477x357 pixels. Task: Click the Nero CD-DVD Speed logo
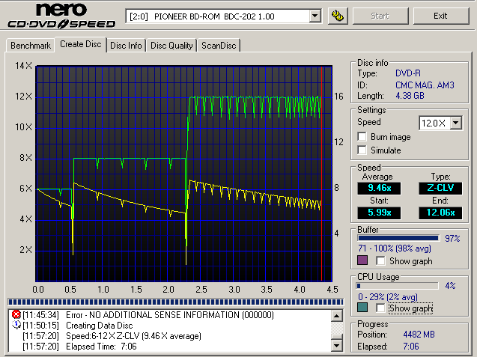[61, 16]
